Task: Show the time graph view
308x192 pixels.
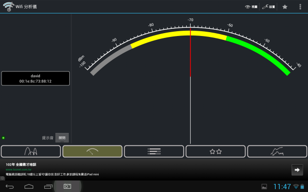Action: pos(277,151)
